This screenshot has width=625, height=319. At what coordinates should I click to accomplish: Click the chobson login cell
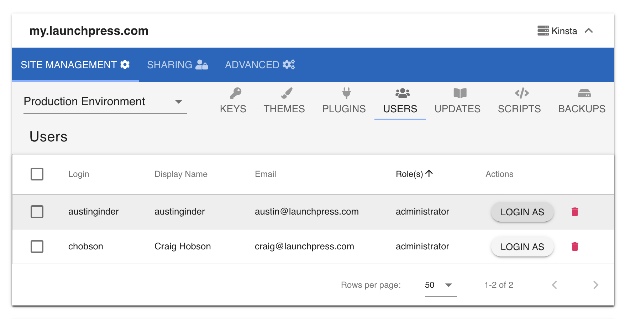[x=86, y=247]
